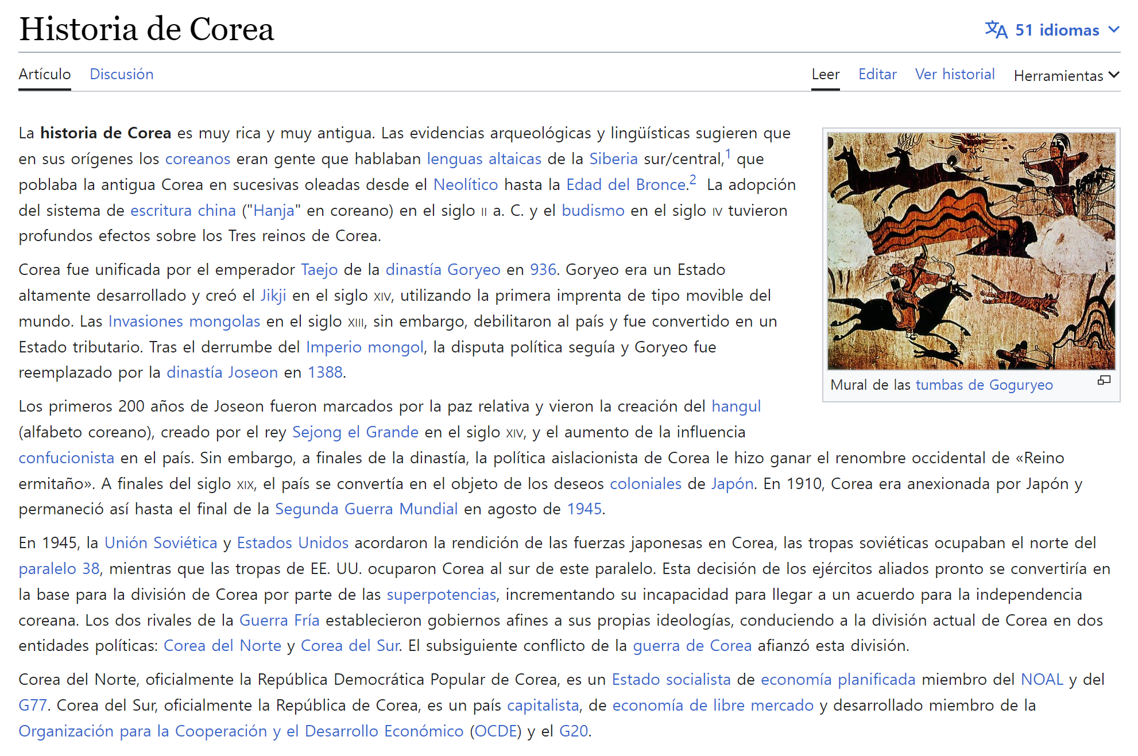Follow the tumbas de Goguryeo link
Image resolution: width=1138 pixels, height=756 pixels.
984,385
